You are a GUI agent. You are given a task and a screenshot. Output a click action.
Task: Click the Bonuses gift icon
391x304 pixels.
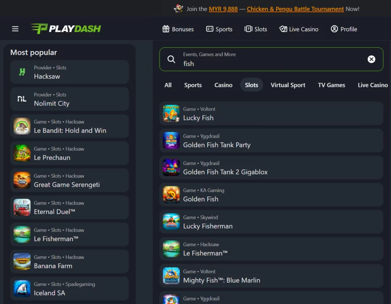click(166, 29)
